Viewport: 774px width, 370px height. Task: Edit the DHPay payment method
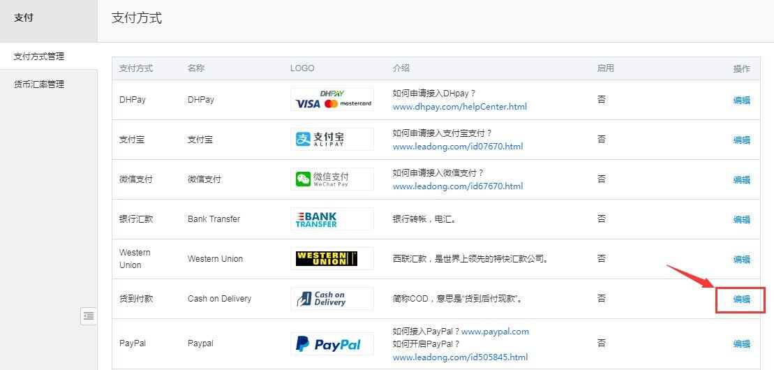741,100
